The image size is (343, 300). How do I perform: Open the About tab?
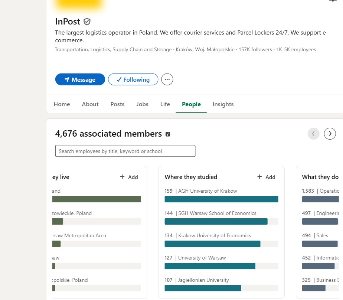(x=90, y=104)
